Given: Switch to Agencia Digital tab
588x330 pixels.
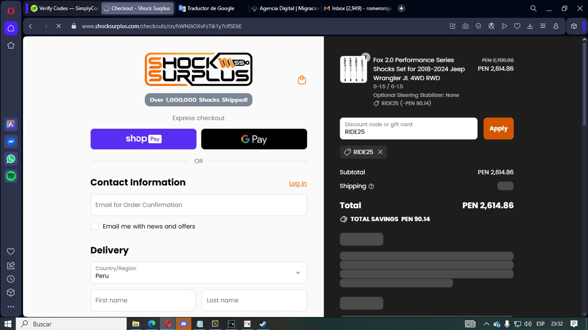Looking at the screenshot, I should (285, 8).
